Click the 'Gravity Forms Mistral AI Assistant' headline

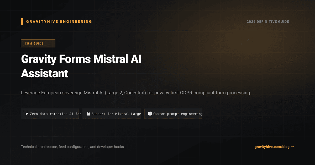81,66
